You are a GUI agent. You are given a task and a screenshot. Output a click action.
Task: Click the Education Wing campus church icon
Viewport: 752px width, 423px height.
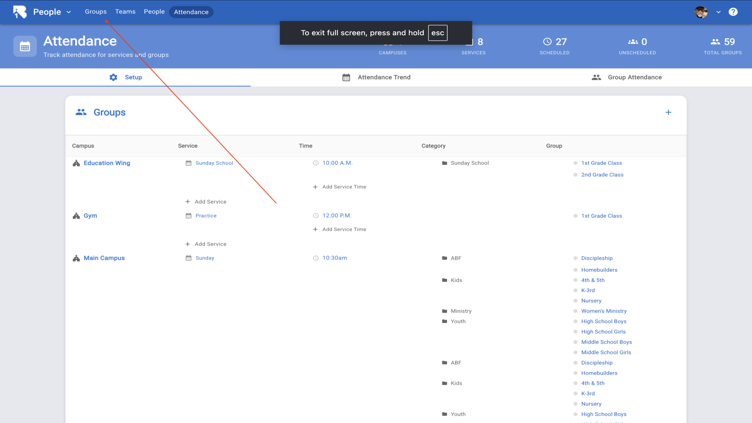[x=76, y=163]
